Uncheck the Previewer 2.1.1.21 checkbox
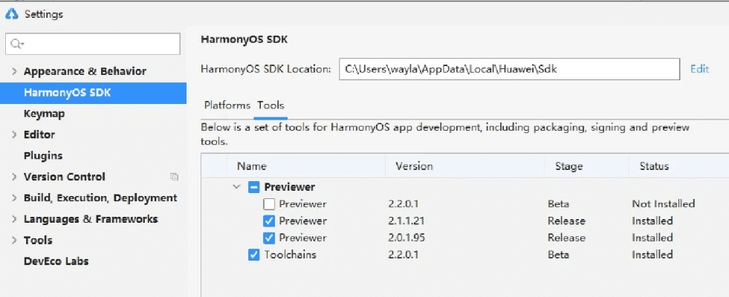The height and width of the screenshot is (297, 729). tap(269, 221)
